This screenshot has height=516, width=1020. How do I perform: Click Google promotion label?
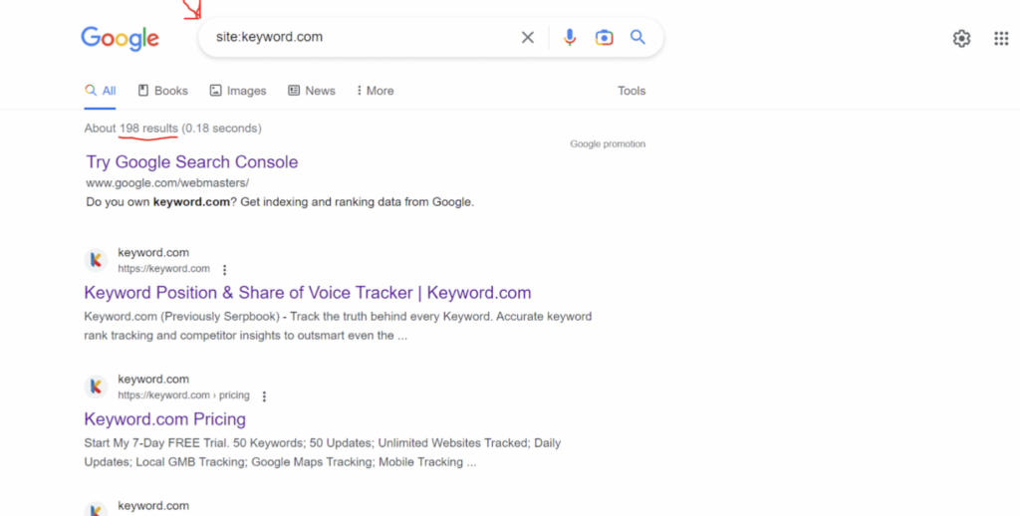pos(608,143)
